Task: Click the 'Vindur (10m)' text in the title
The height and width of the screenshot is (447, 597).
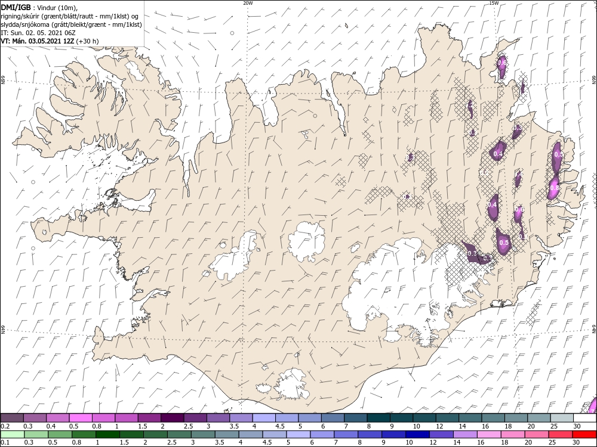Action: 57,7
